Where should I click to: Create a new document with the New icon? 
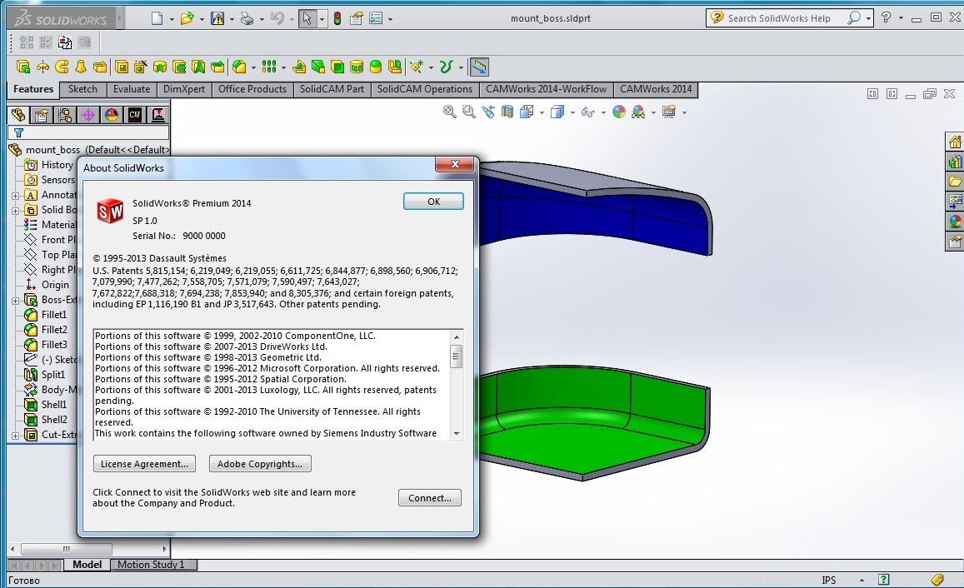[157, 18]
